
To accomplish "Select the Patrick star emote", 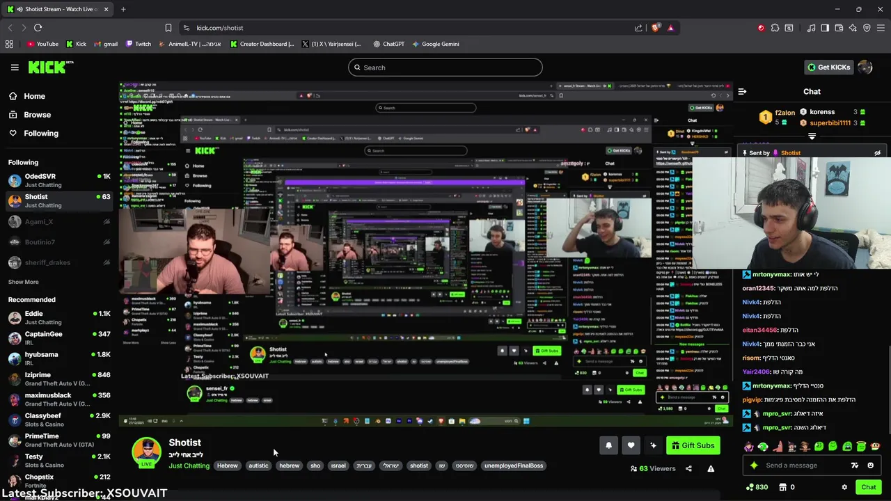I will [x=777, y=447].
